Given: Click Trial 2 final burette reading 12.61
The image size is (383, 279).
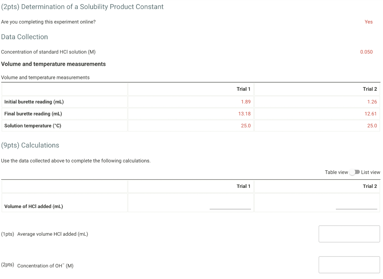Looking at the screenshot, I should coord(371,114).
